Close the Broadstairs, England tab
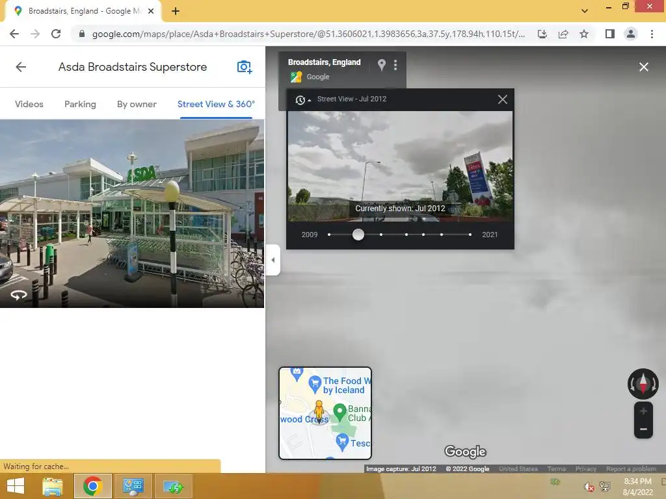666x499 pixels. click(151, 11)
